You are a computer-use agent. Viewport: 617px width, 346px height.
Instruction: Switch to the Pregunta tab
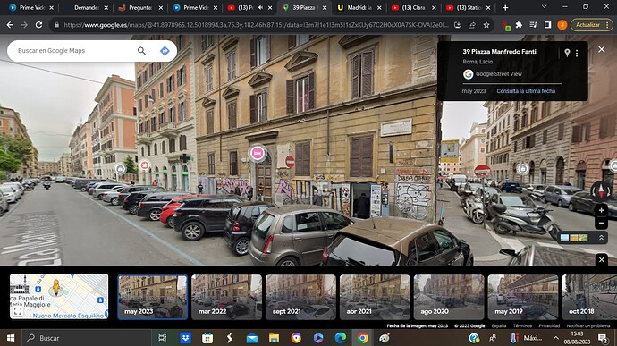click(140, 7)
